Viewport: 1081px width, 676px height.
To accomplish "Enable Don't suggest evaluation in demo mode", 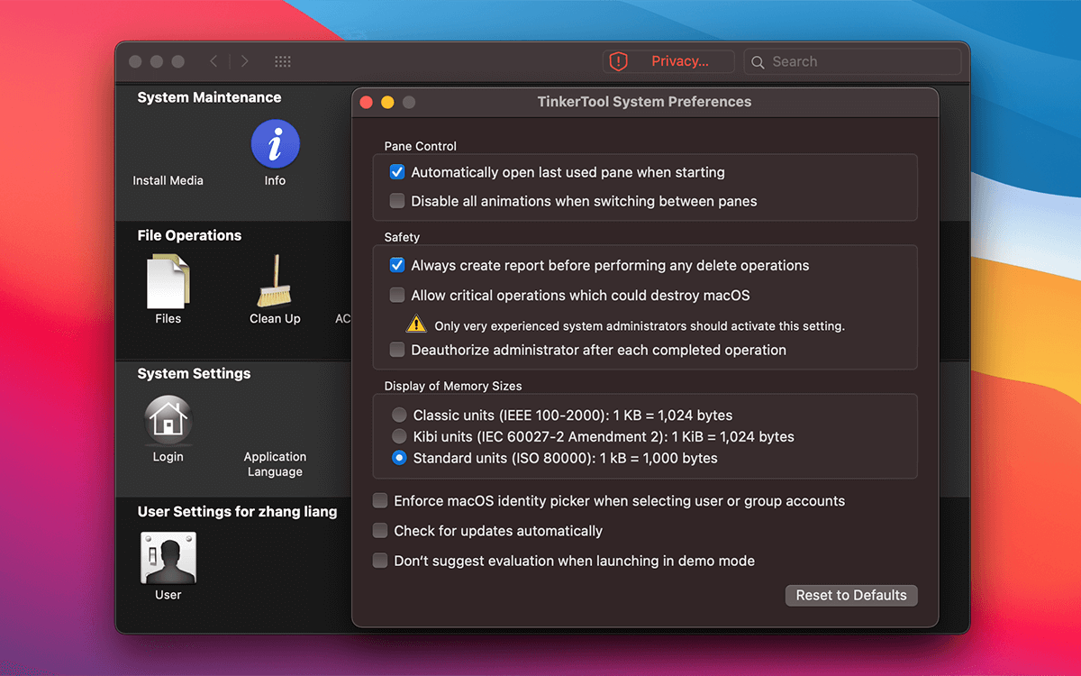I will pos(380,561).
